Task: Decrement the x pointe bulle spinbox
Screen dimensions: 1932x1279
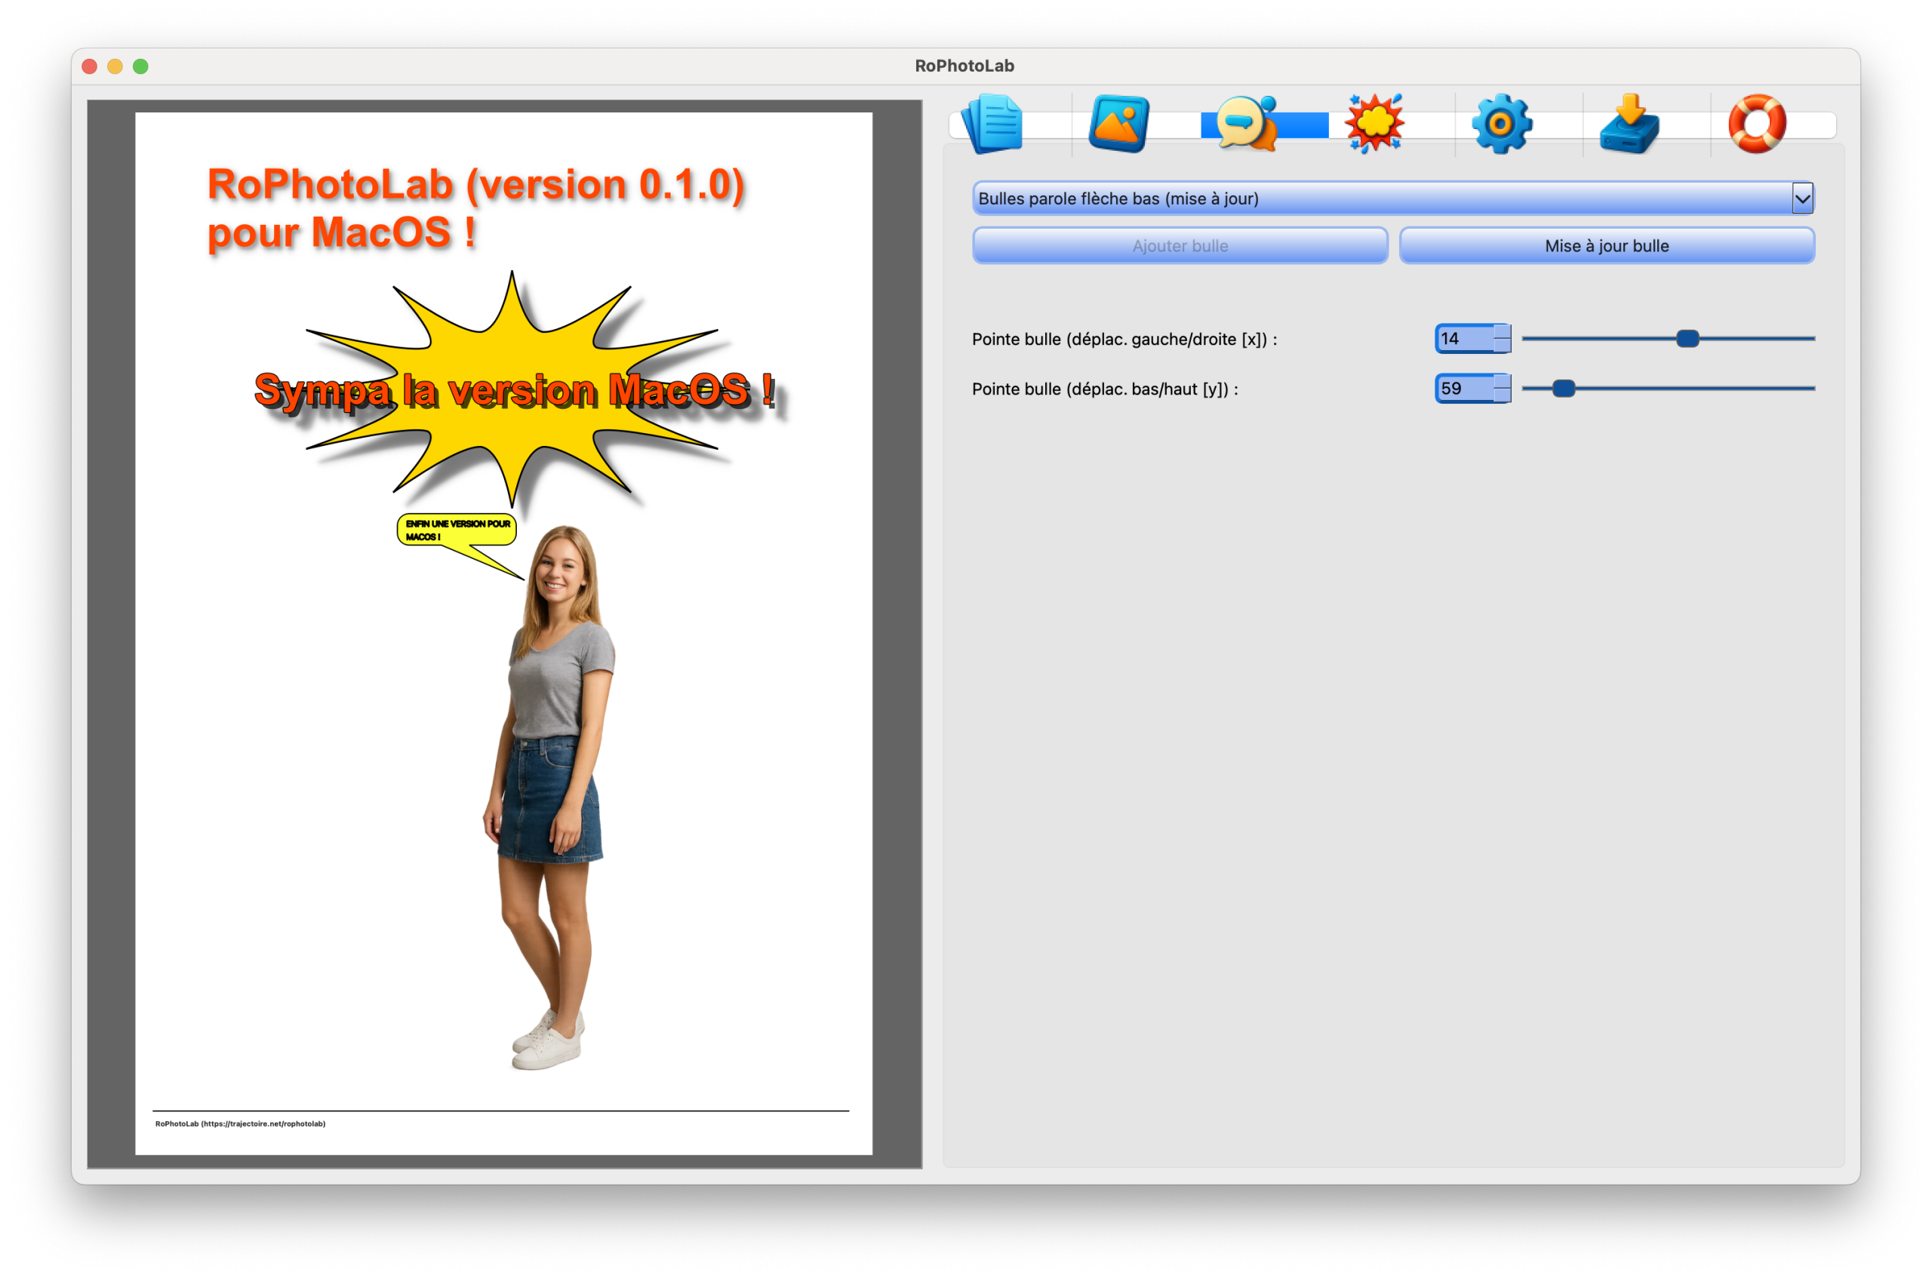Action: 1502,345
